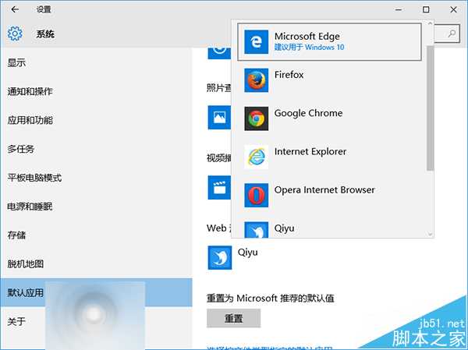Click the Opera browser icon
The image size is (468, 350).
tap(256, 195)
